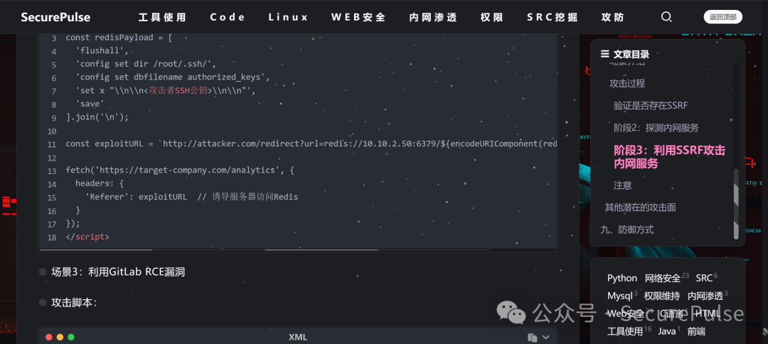Open the Code navigation menu

pyautogui.click(x=228, y=17)
